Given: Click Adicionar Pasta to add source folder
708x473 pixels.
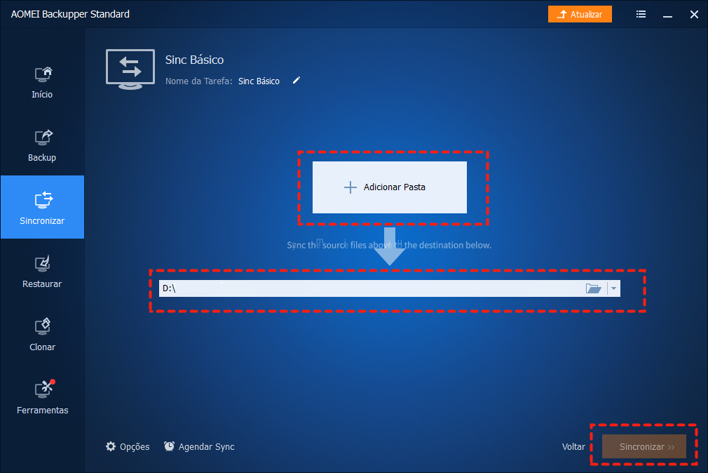Looking at the screenshot, I should [390, 187].
